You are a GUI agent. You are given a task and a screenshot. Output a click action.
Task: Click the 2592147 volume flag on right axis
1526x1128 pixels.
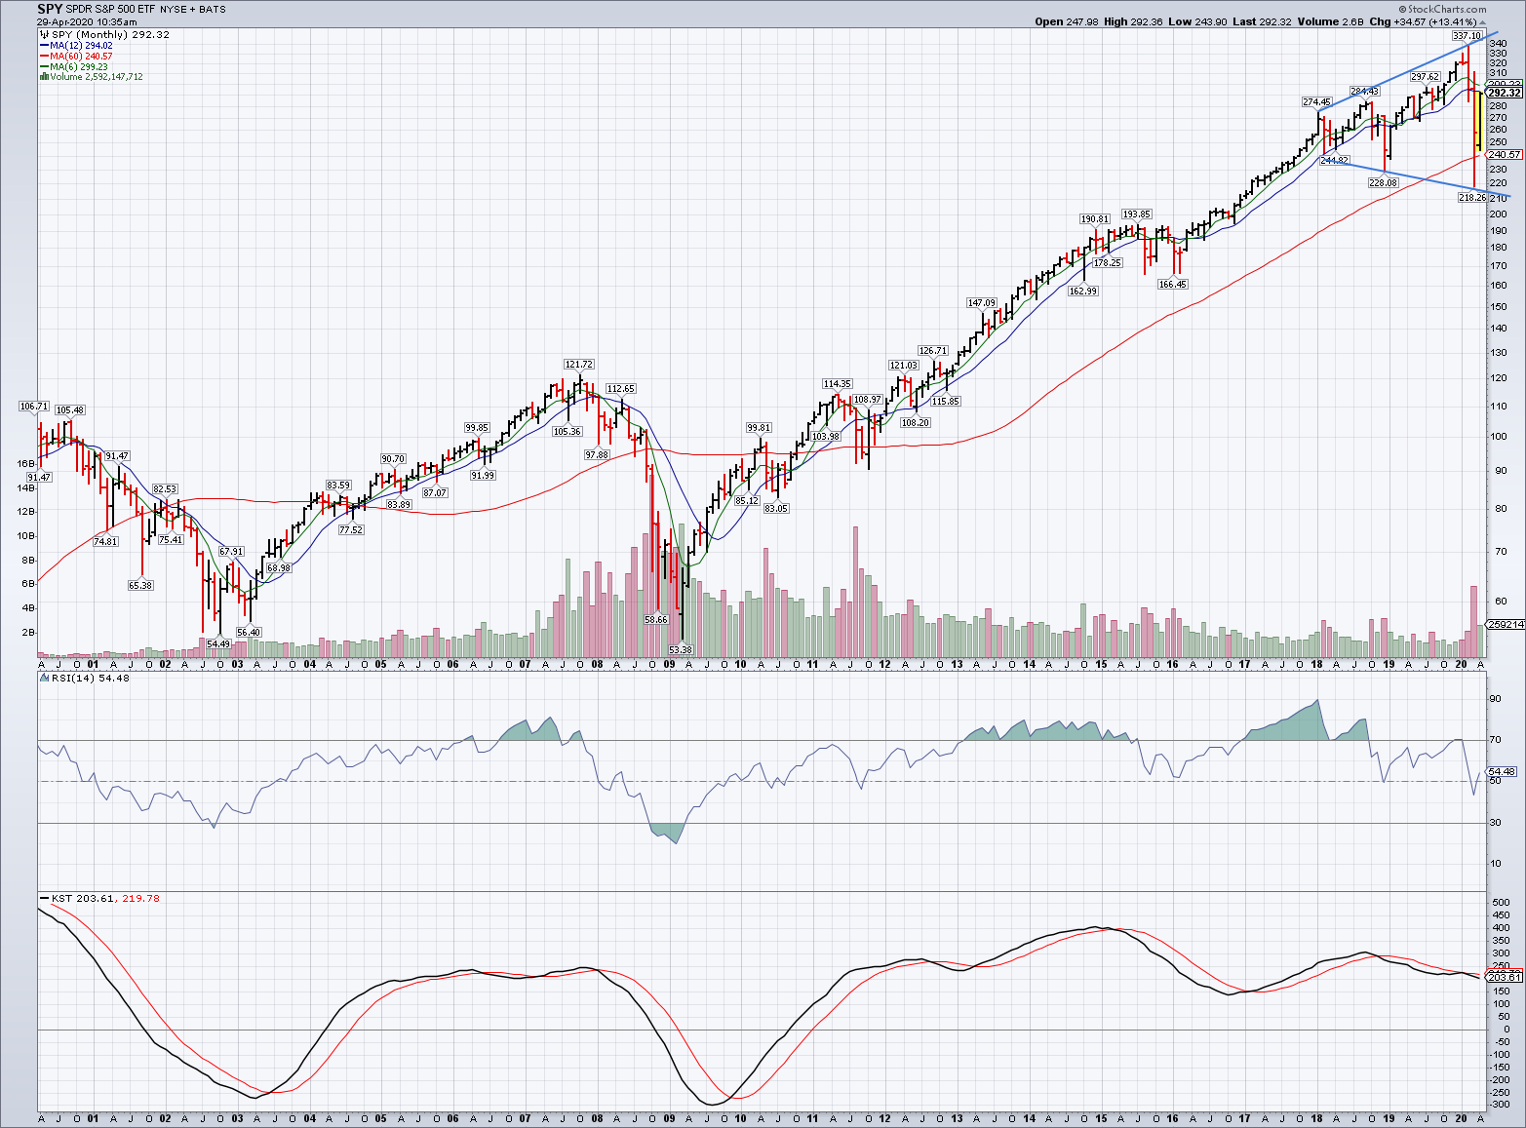pyautogui.click(x=1505, y=624)
